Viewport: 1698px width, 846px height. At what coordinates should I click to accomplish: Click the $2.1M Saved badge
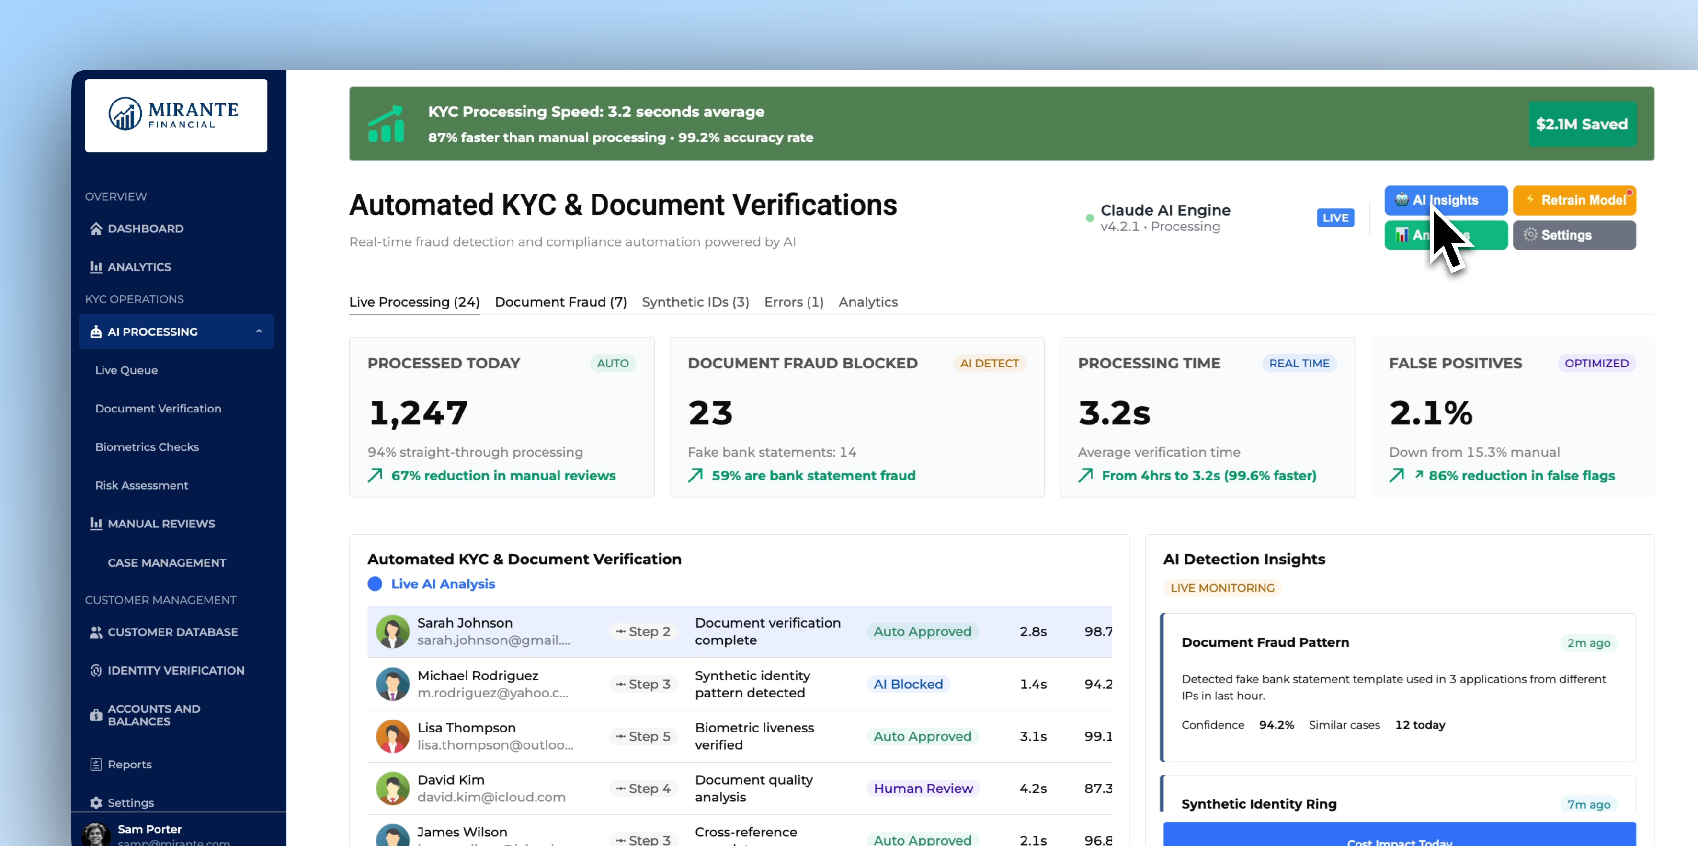pyautogui.click(x=1583, y=124)
